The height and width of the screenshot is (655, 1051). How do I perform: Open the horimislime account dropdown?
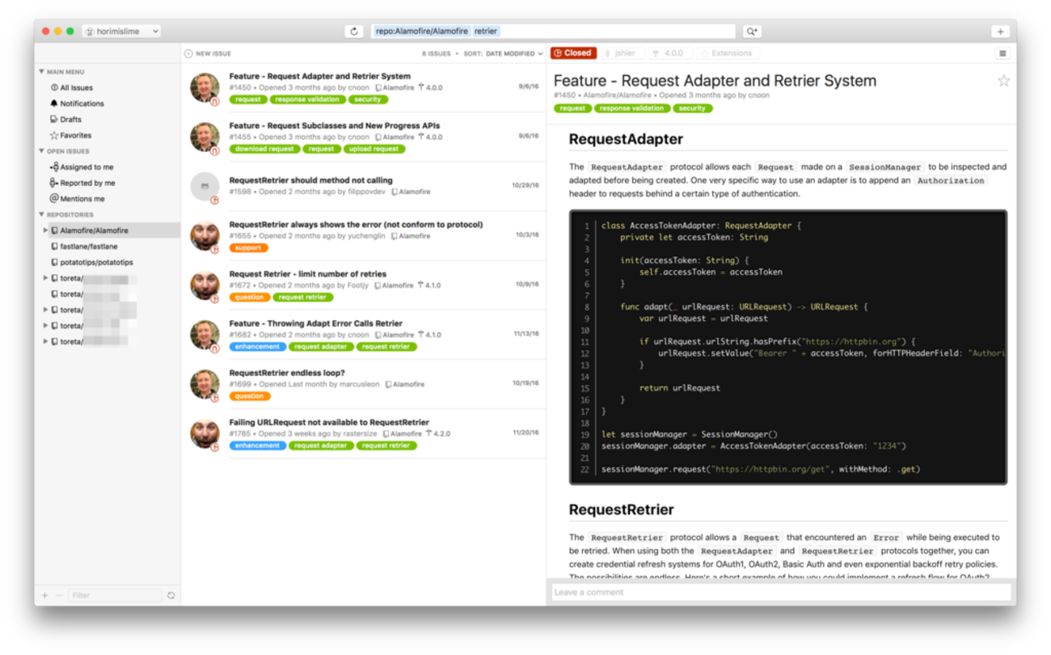tap(122, 32)
